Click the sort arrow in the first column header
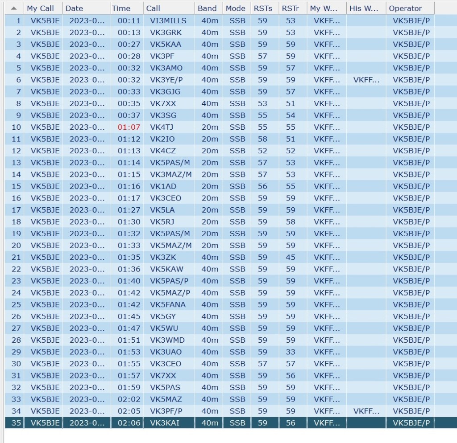This screenshot has width=457, height=443. pyautogui.click(x=14, y=8)
